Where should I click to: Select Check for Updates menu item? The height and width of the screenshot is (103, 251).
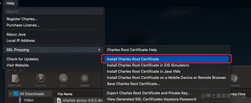pyautogui.click(x=53, y=59)
